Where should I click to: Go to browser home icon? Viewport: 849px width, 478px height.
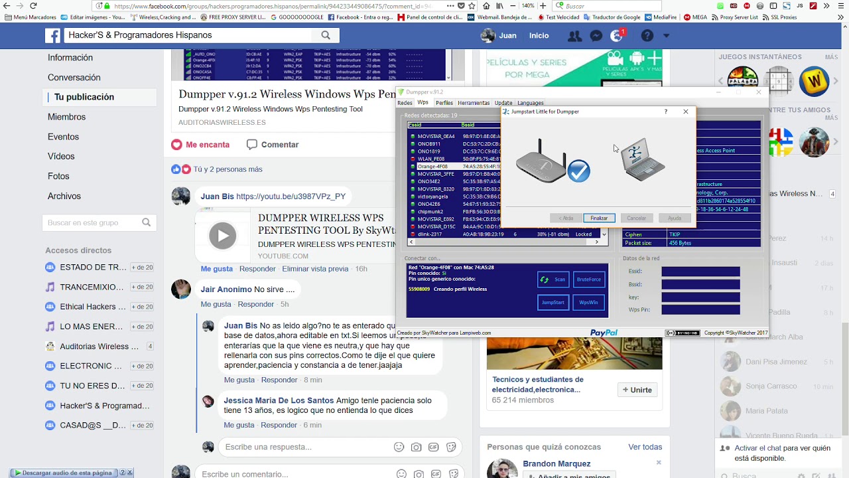[x=486, y=5]
